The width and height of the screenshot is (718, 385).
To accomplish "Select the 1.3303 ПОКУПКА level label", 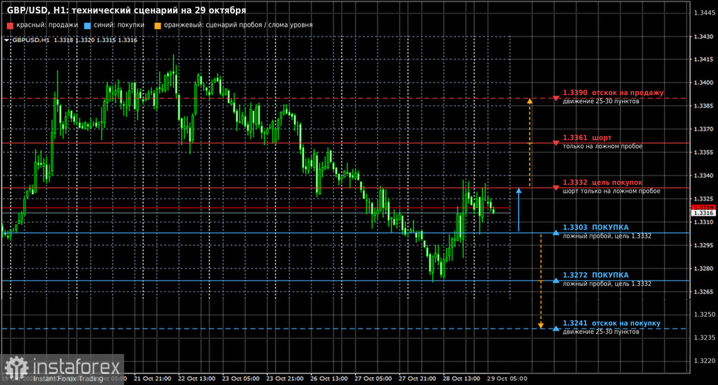I will point(595,227).
